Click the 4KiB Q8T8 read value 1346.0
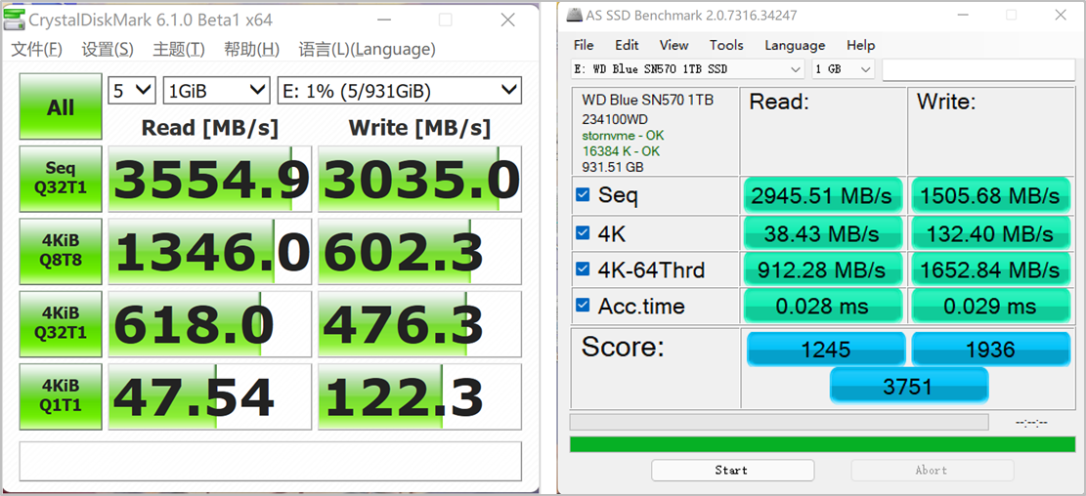 click(x=210, y=251)
